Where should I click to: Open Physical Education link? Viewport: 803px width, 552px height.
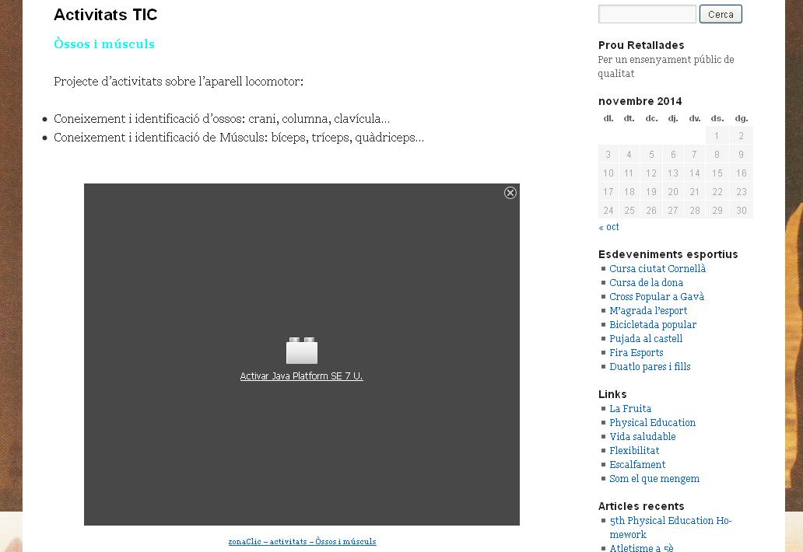[x=652, y=423]
